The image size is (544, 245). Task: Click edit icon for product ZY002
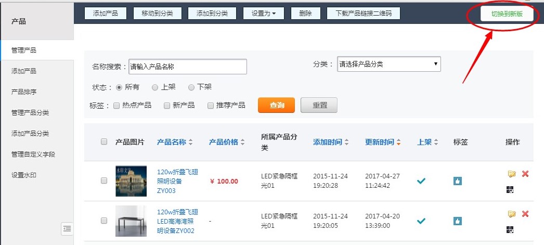click(x=512, y=214)
